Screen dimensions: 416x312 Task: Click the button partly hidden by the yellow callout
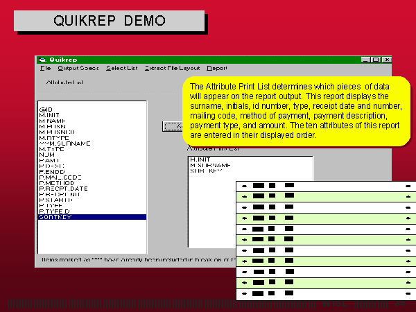click(x=172, y=126)
